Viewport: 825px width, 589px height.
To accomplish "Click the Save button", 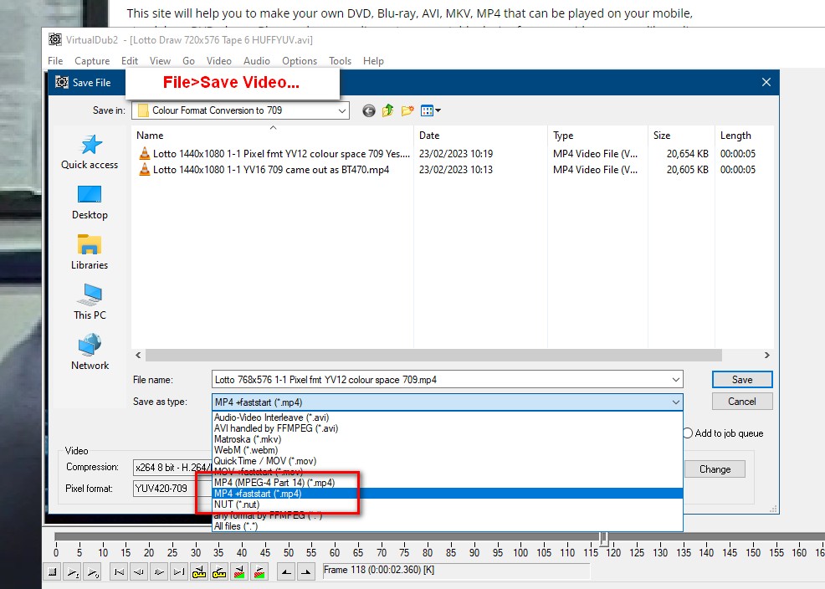I will point(742,380).
